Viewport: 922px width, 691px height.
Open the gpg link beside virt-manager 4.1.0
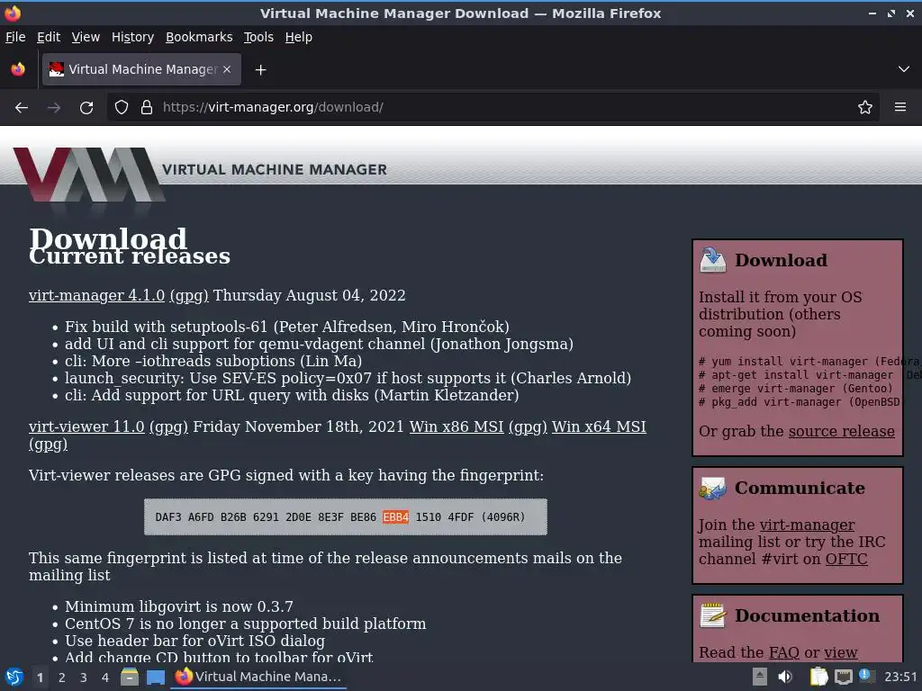click(x=189, y=295)
